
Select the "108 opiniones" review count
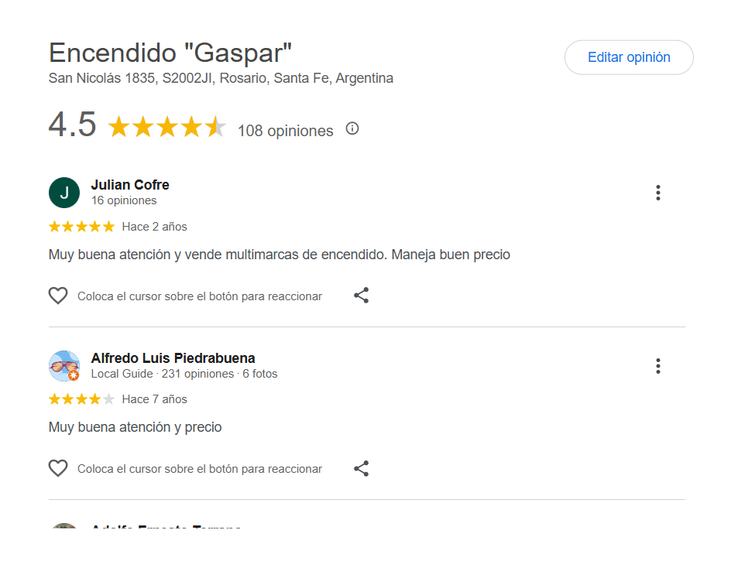tap(285, 131)
